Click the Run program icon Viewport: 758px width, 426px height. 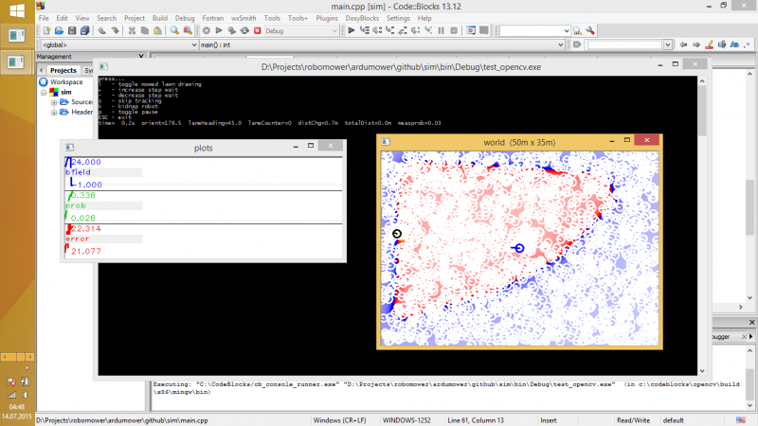coord(219,31)
